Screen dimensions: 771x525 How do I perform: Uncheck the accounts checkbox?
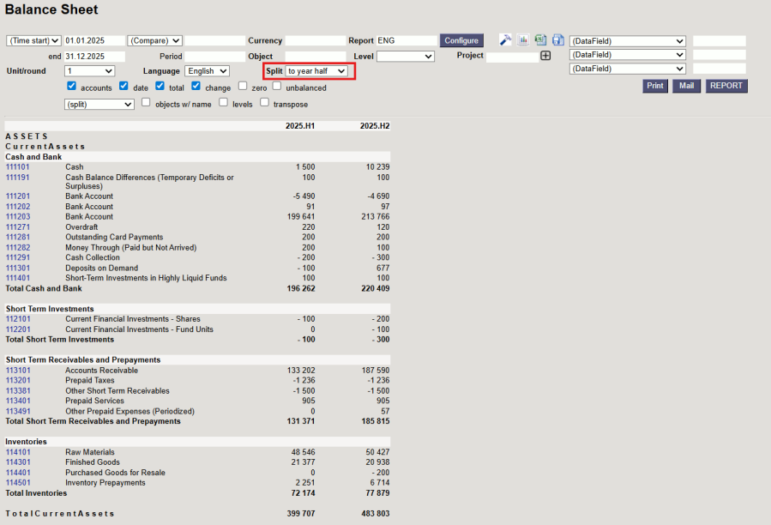(x=72, y=87)
